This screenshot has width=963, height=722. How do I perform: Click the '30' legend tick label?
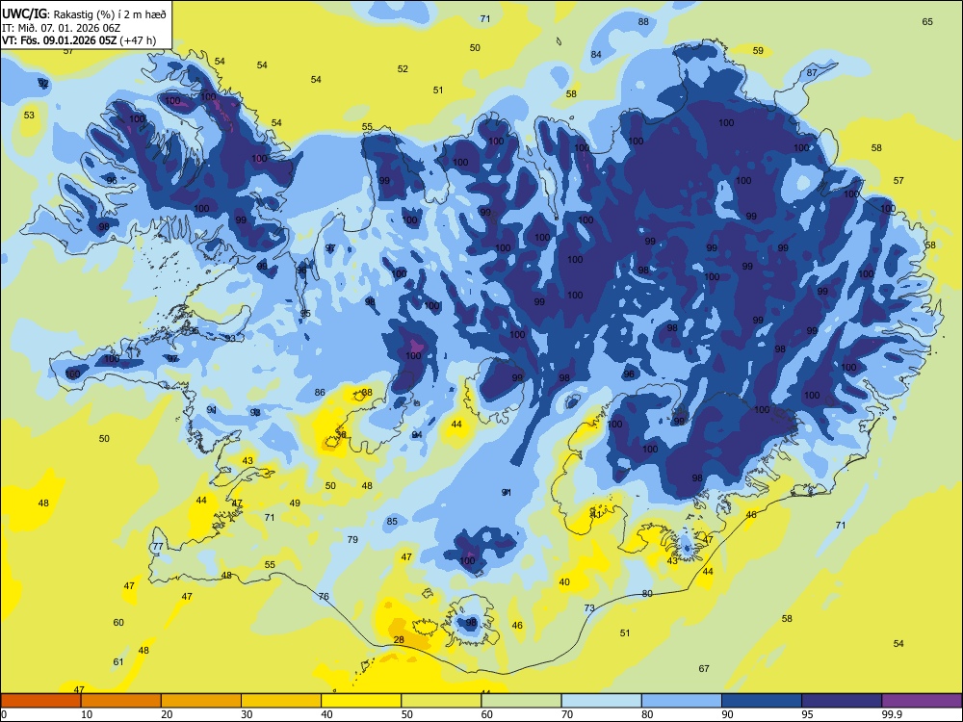click(x=247, y=714)
